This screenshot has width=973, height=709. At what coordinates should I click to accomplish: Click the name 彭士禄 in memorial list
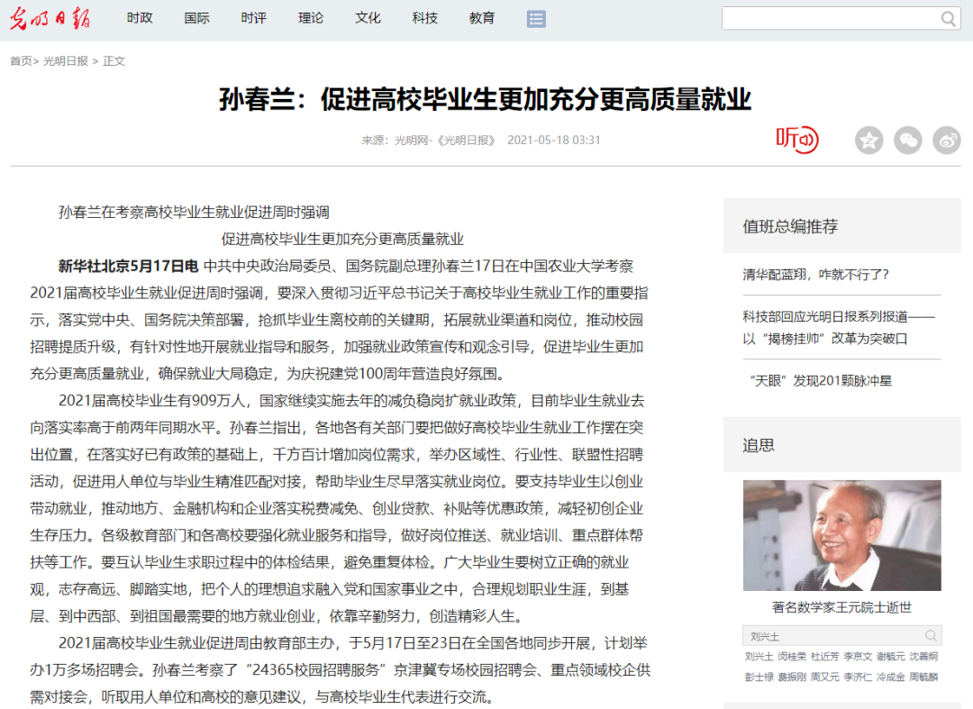758,677
